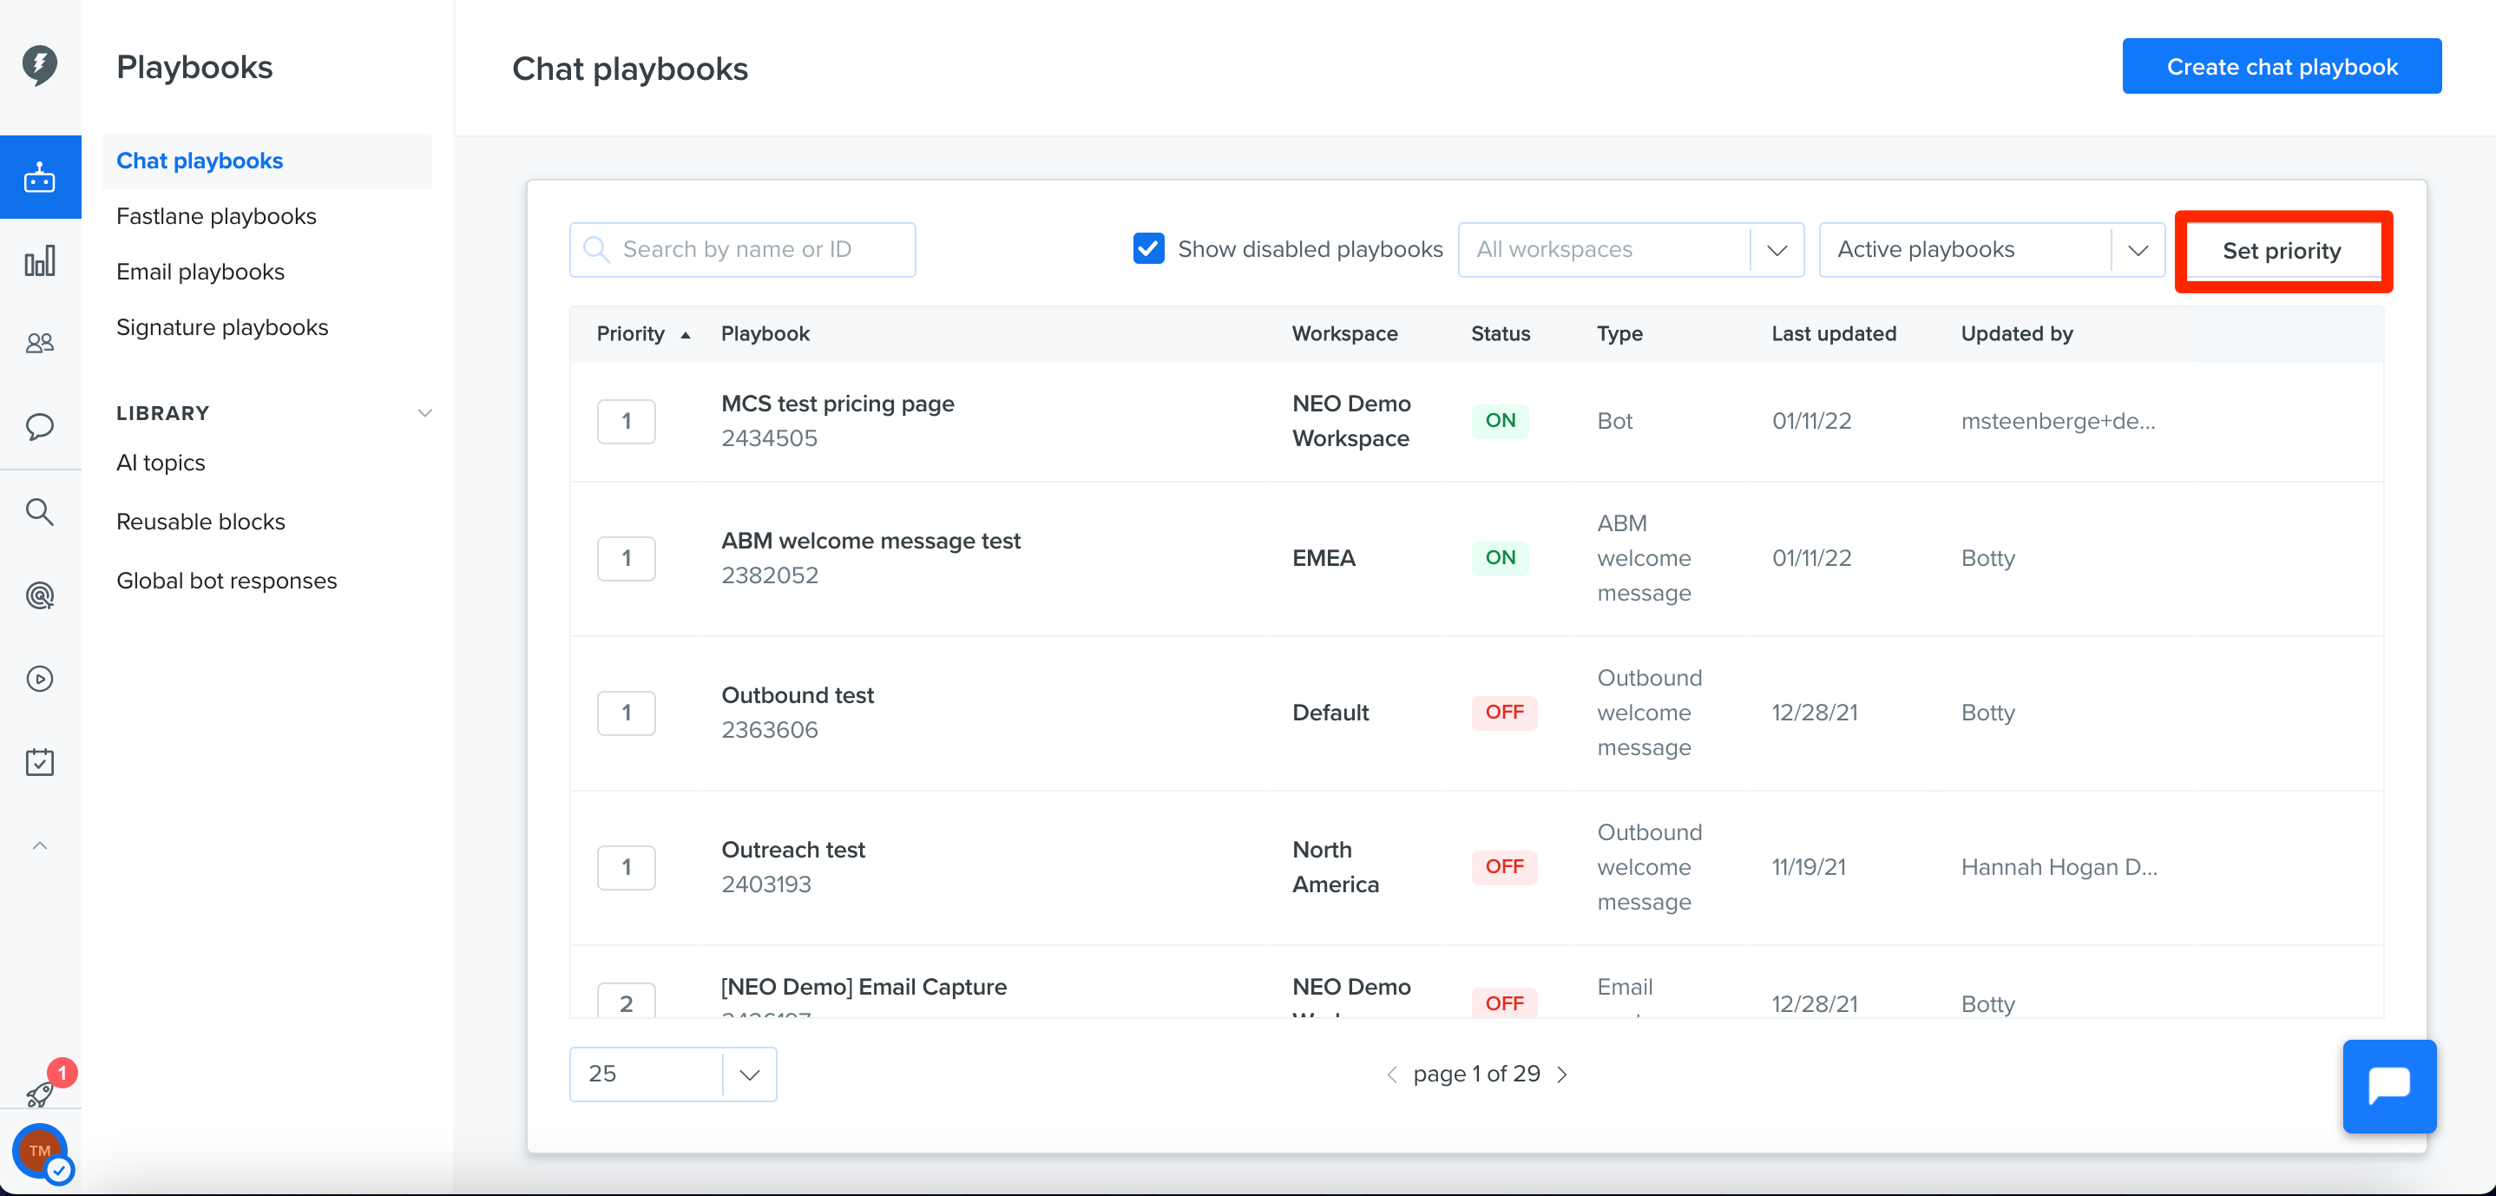The width and height of the screenshot is (2496, 1196).
Task: Click ON status of MCS test pricing page
Action: (1500, 421)
